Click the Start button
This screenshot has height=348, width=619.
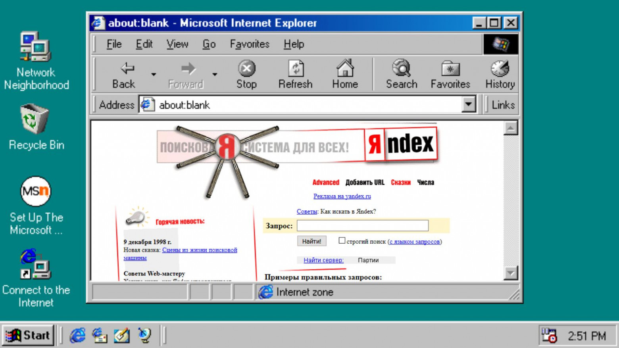pos(28,336)
